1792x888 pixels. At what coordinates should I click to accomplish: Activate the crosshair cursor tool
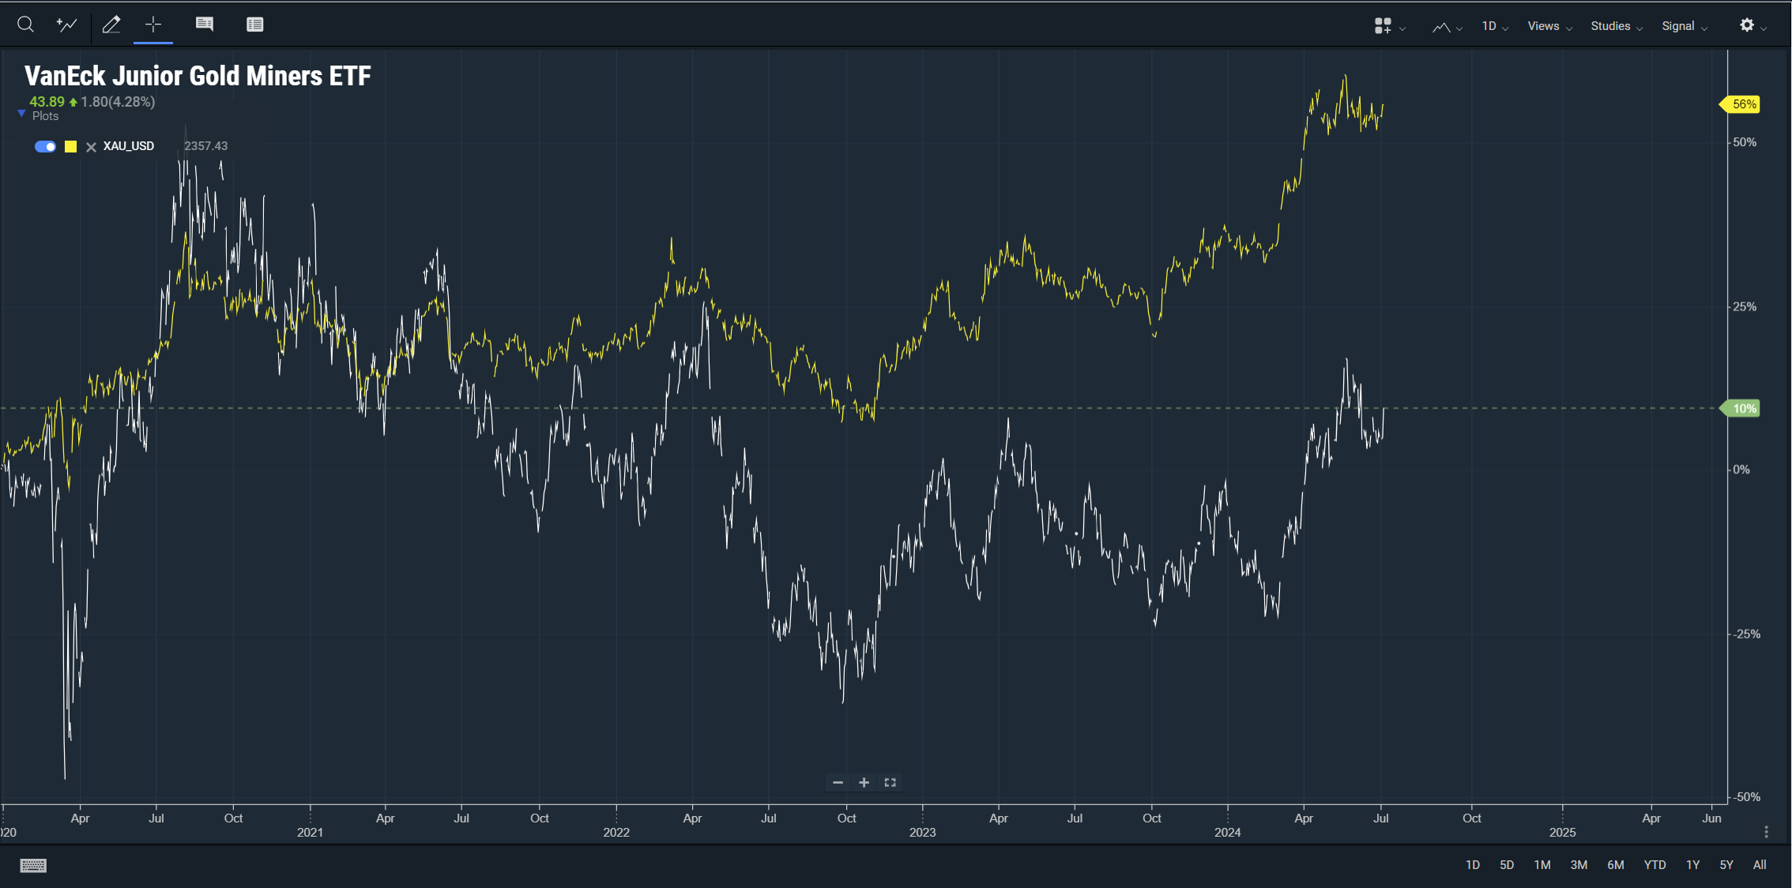click(x=153, y=24)
